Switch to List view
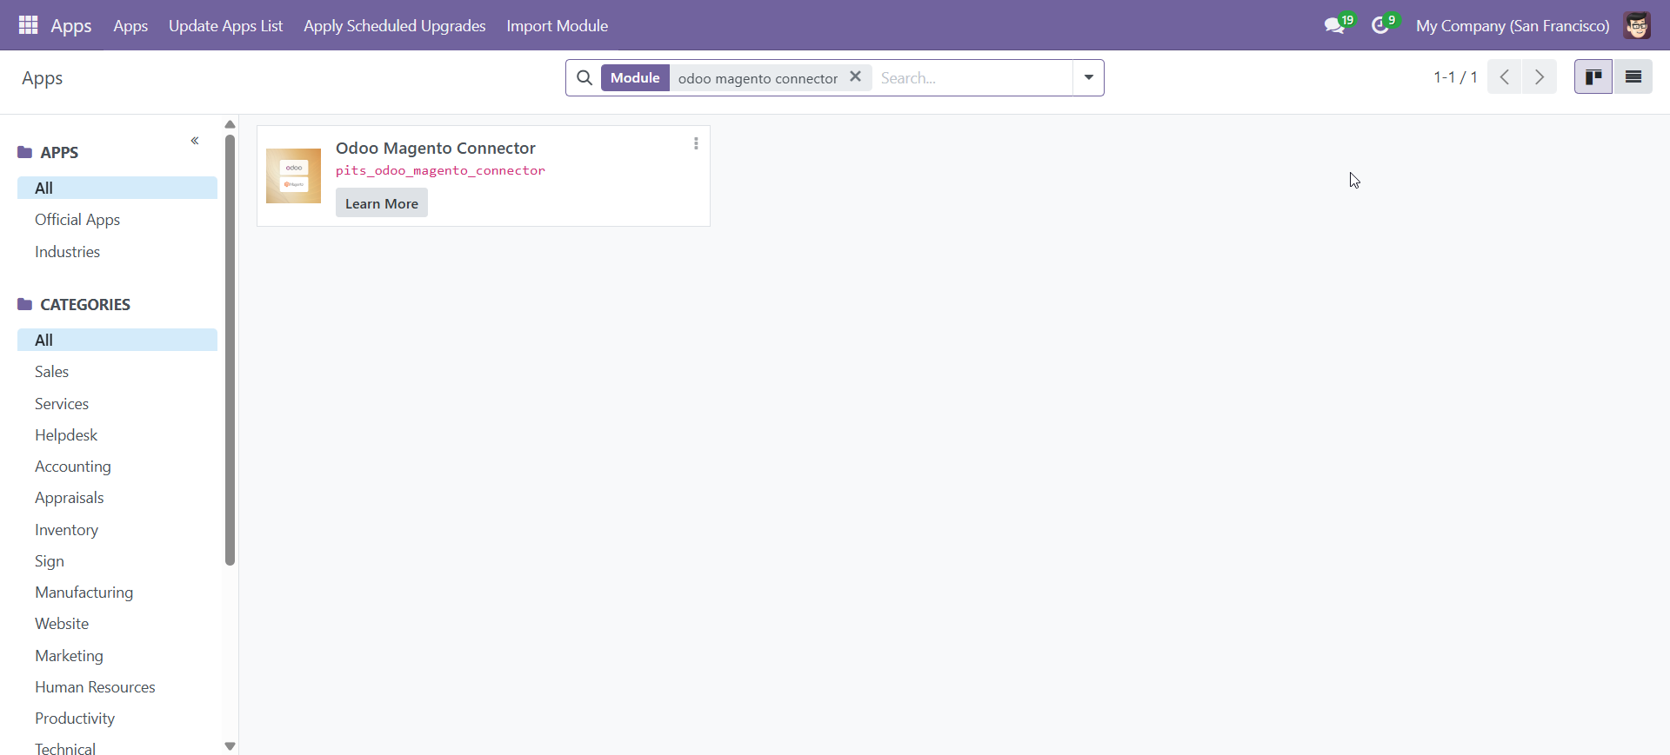Screen dimensions: 1670x755 point(1633,77)
